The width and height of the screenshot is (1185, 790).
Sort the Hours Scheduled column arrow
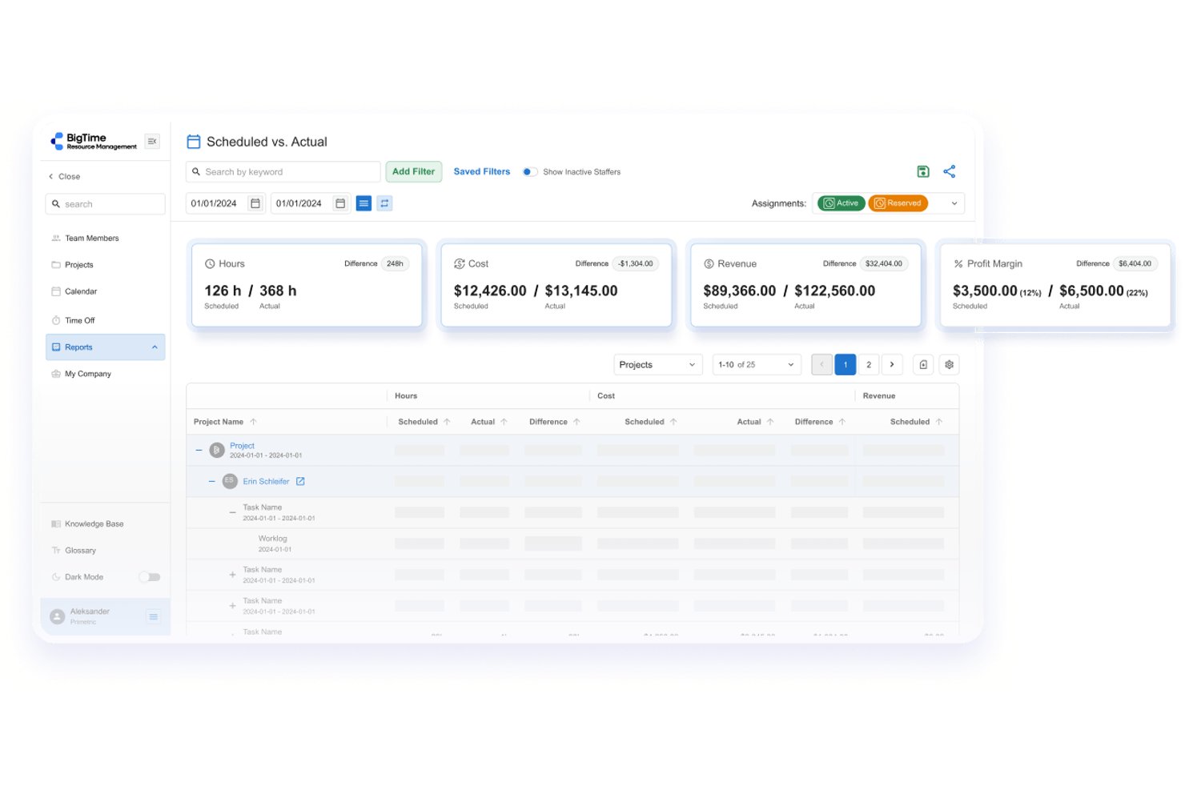[447, 422]
